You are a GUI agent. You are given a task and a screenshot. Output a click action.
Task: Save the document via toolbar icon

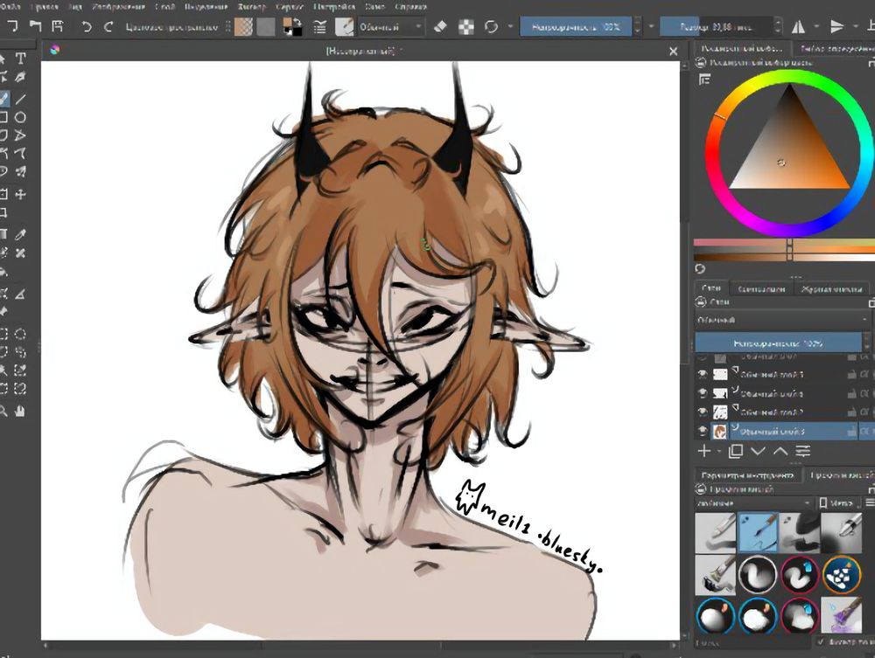pyautogui.click(x=58, y=26)
